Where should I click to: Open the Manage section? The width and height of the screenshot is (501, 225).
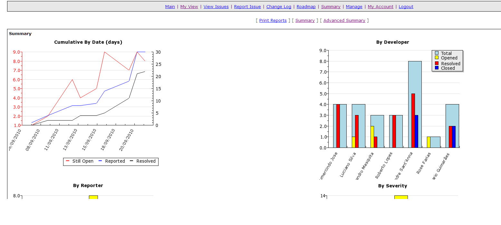pyautogui.click(x=354, y=6)
